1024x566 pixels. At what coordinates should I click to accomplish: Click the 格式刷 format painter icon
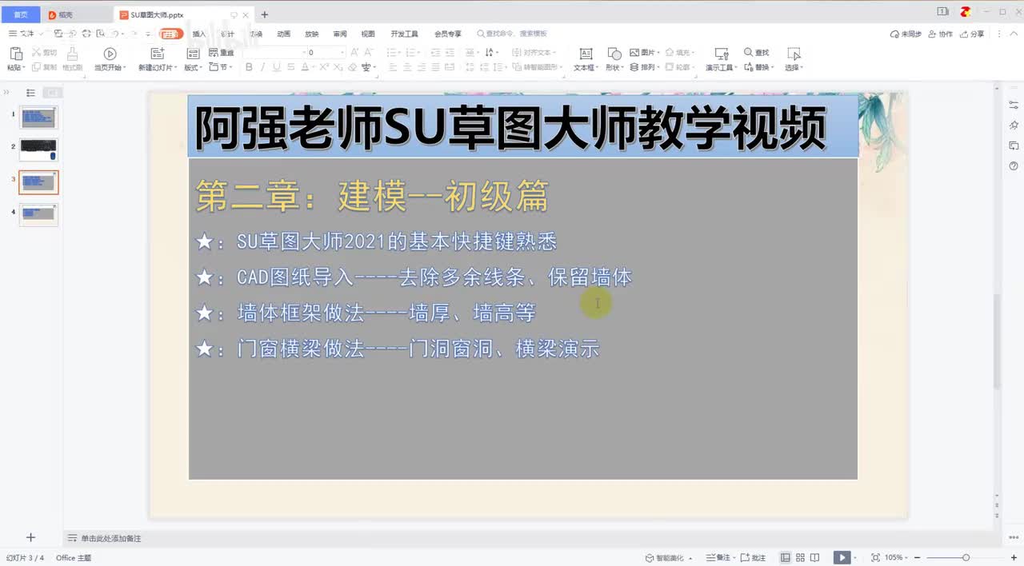point(73,54)
